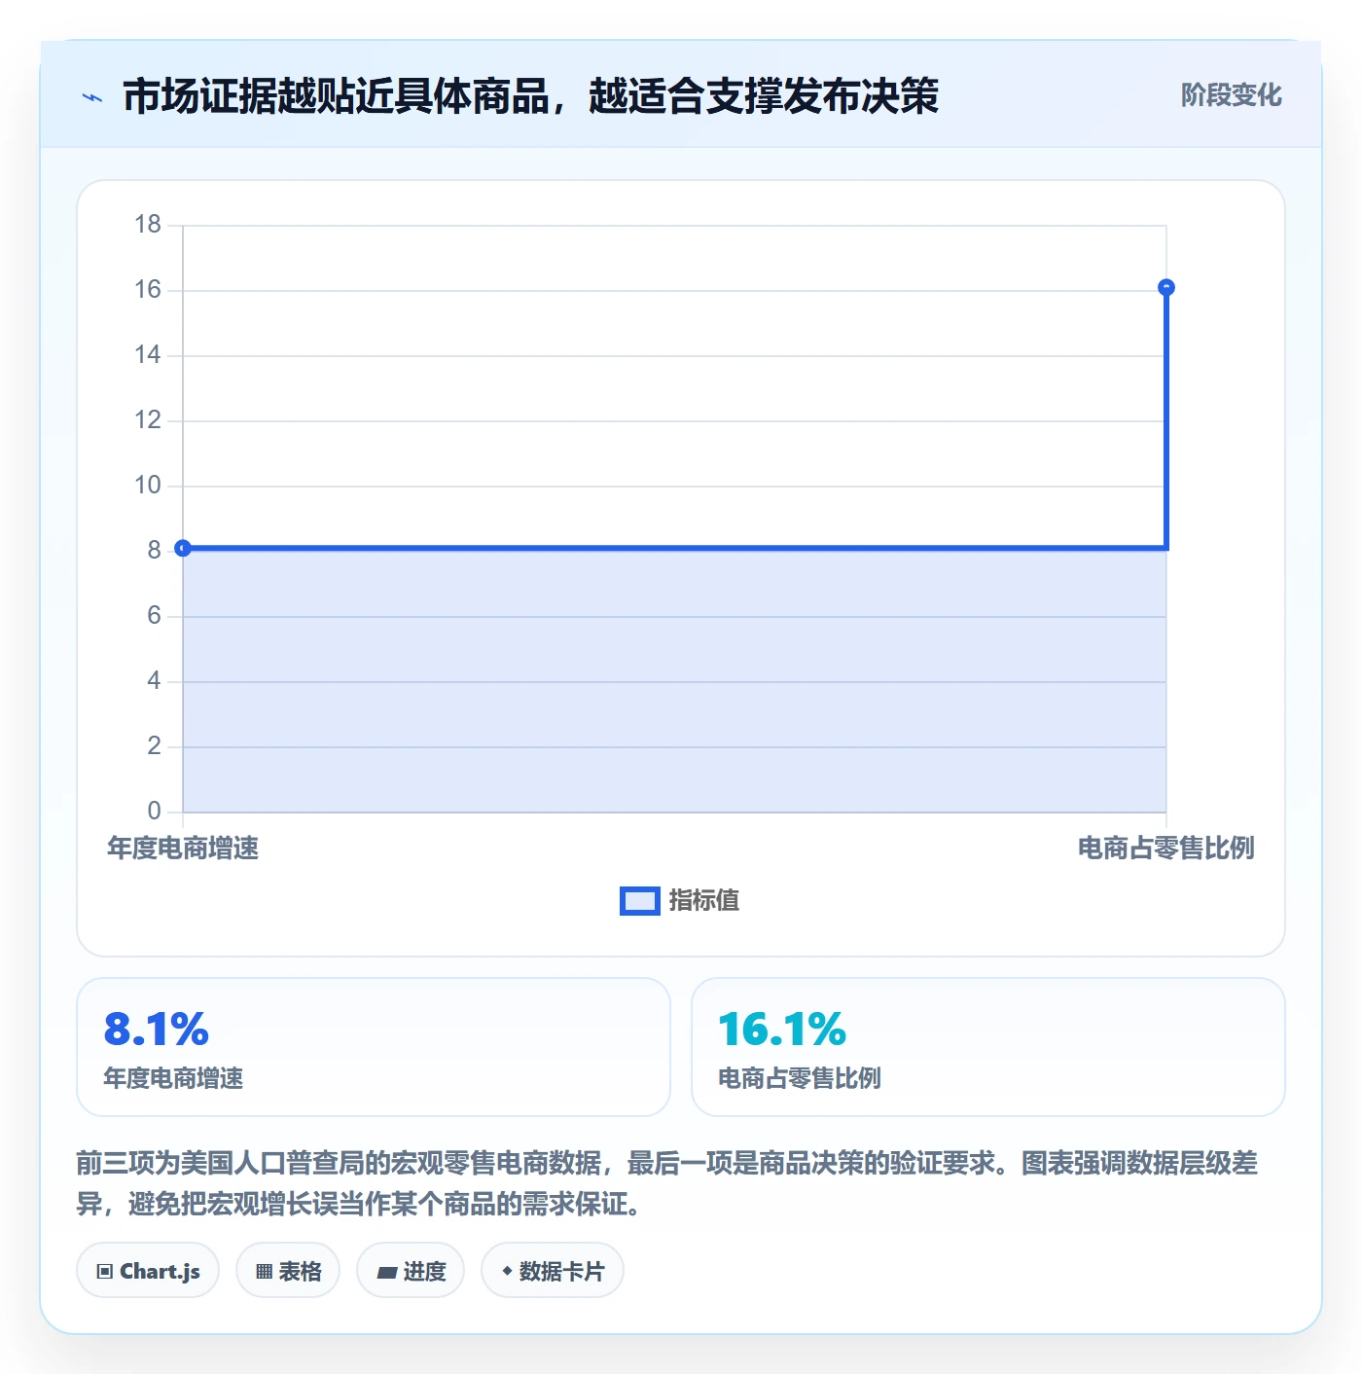Click the y-axis tick label 18
Image resolution: width=1362 pixels, height=1374 pixels.
click(x=148, y=225)
